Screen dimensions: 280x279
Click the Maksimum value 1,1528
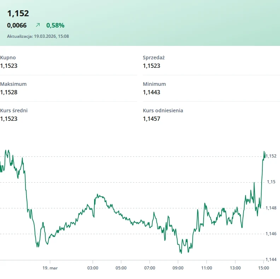click(9, 92)
